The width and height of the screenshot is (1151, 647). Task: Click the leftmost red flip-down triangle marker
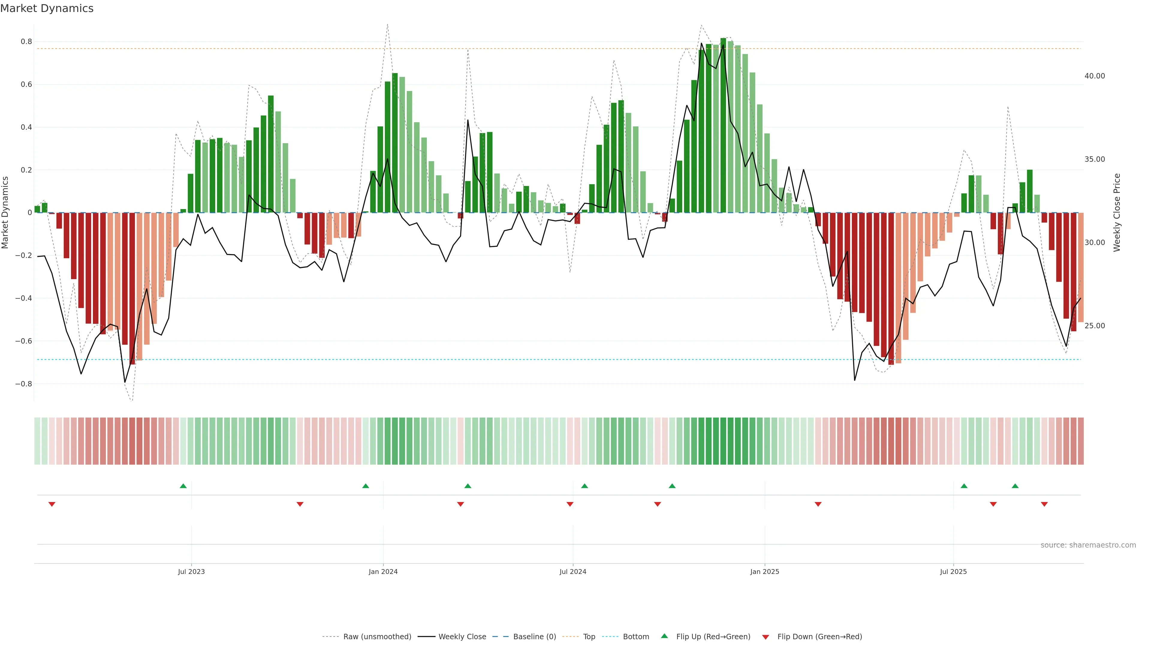click(x=52, y=504)
